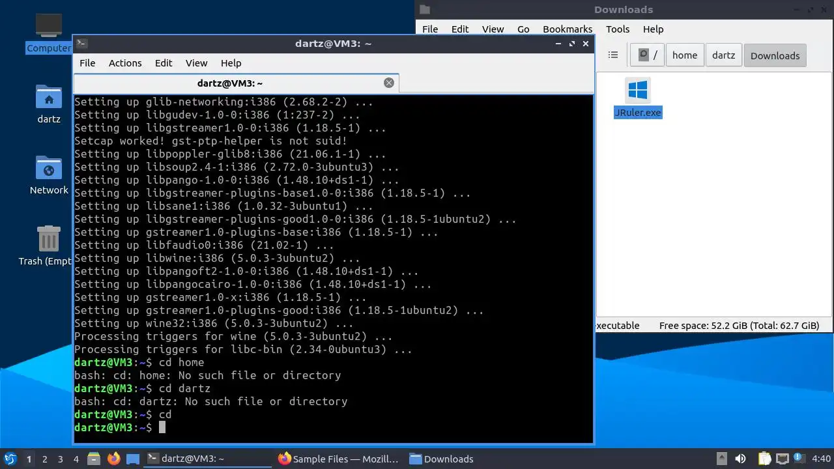Screen dimensions: 834x469
Task: Open Go menu in Downloads window
Action: (x=523, y=29)
